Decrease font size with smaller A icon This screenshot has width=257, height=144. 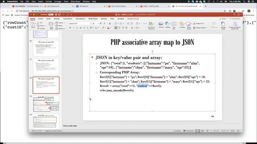pos(104,24)
